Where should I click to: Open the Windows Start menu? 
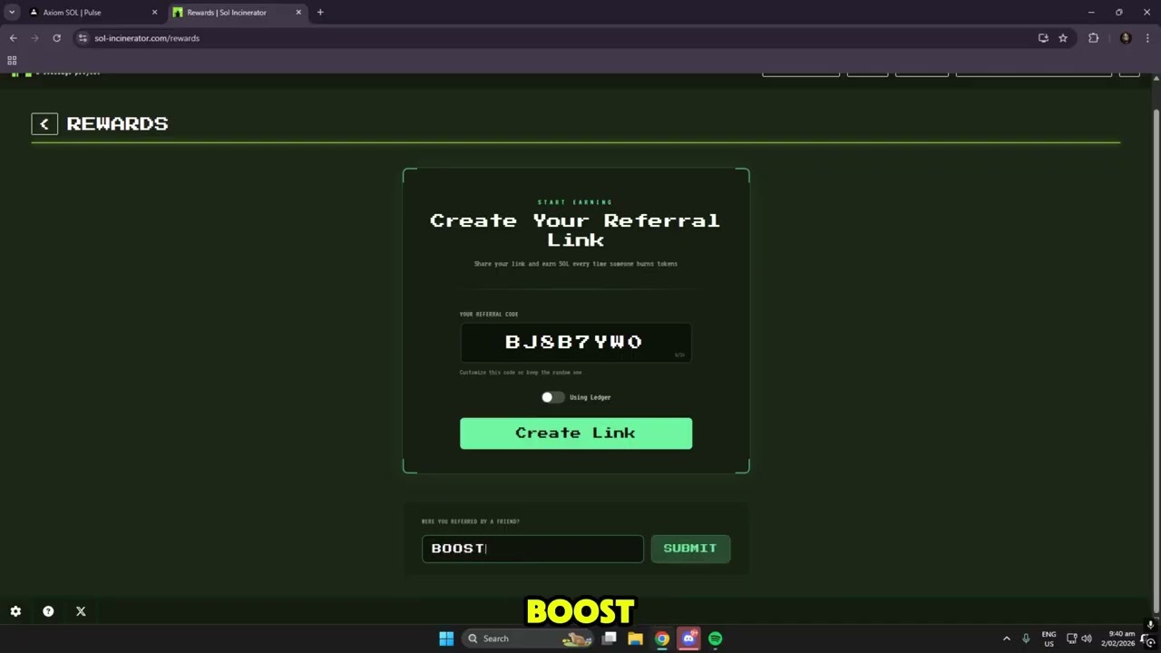[446, 638]
